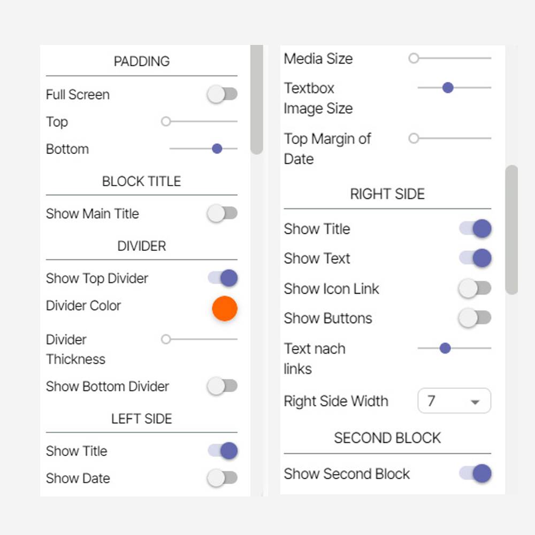The image size is (535, 535).
Task: Turn off Right Side Show Title
Action: click(x=475, y=229)
